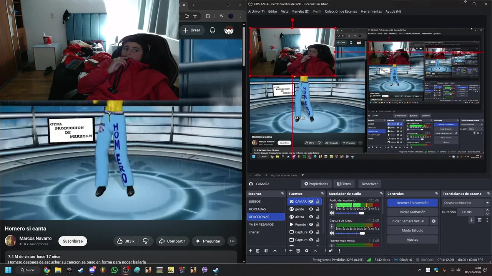Move the selected scene up

coord(275,251)
